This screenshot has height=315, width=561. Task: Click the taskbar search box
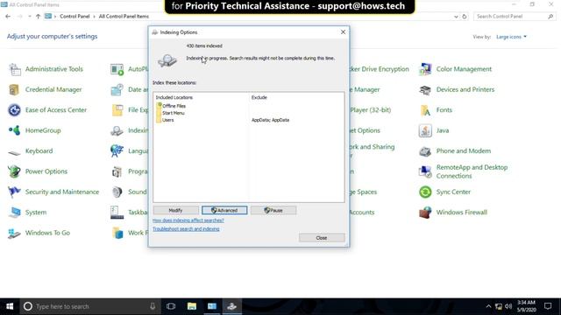point(89,306)
